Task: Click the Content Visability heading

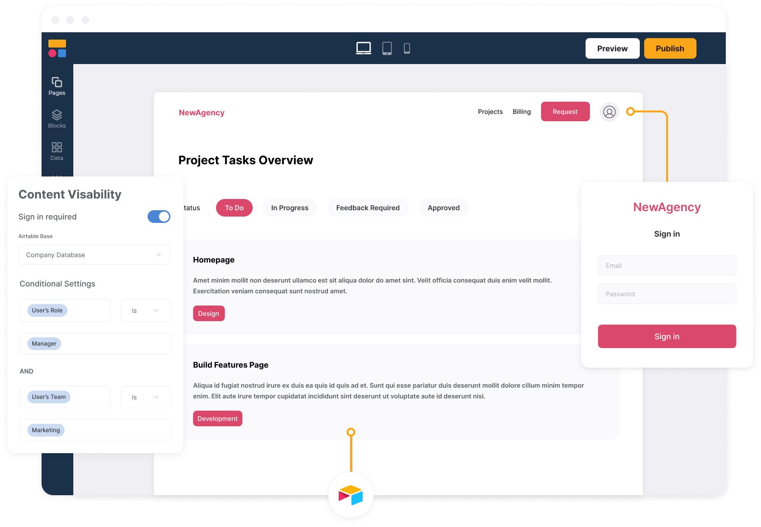Action: click(70, 194)
